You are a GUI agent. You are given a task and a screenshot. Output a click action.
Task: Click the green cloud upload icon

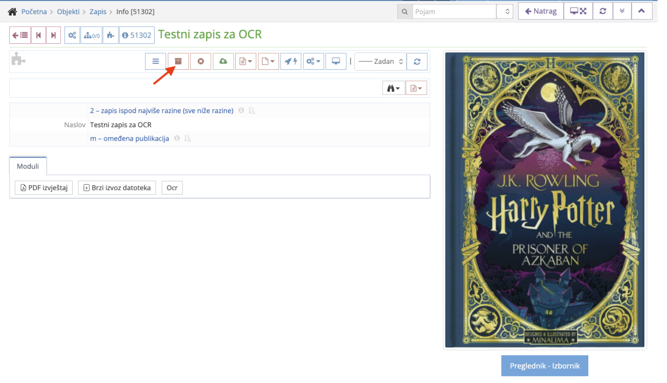(223, 61)
